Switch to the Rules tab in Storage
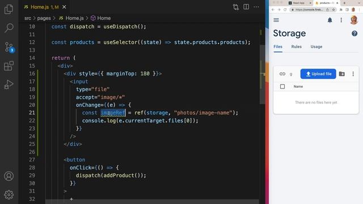 296,46
